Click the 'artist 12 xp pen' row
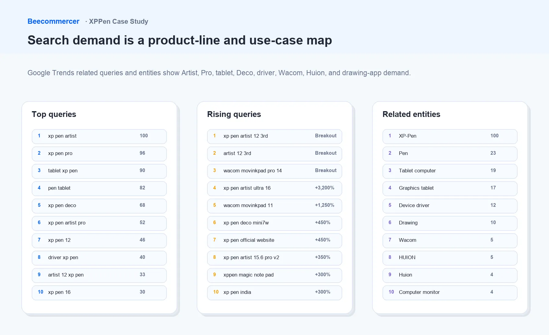549x335 pixels. [x=99, y=275]
